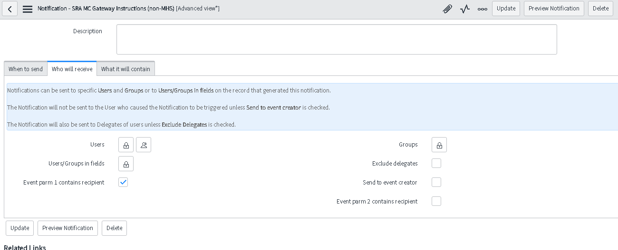Click inside the Description text box
618x250 pixels.
pyautogui.click(x=337, y=39)
